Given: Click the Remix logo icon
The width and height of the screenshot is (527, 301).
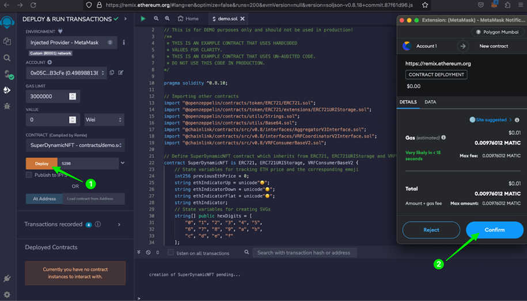Looking at the screenshot, I should click(x=7, y=23).
